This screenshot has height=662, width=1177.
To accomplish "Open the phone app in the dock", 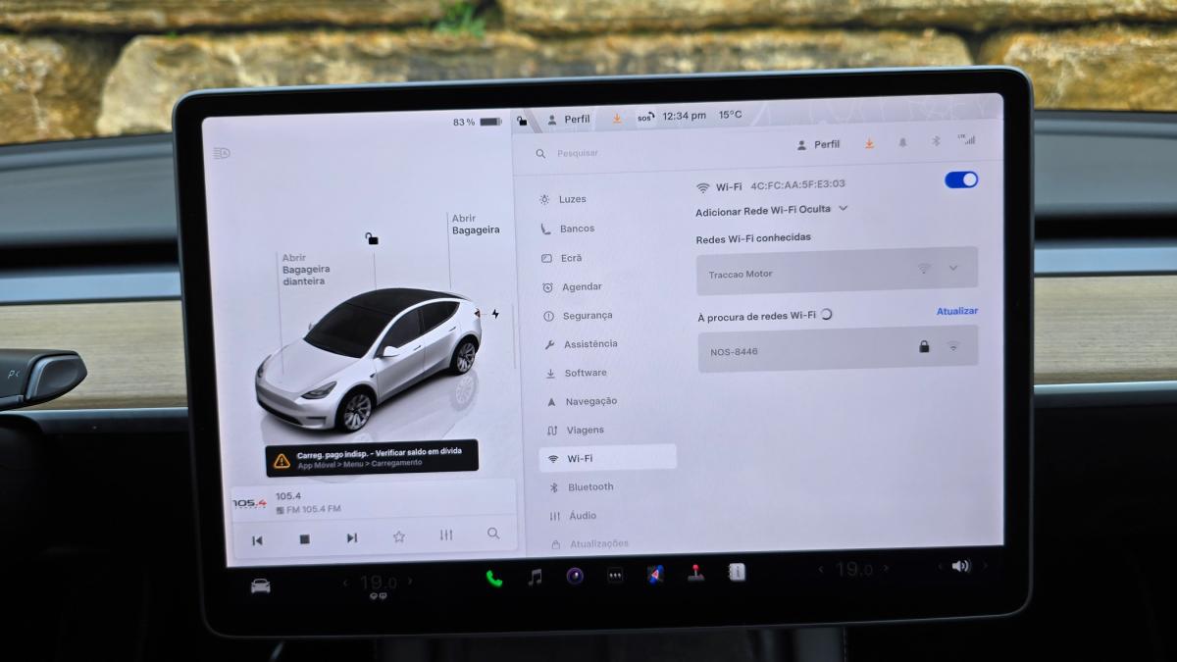I will 493,578.
